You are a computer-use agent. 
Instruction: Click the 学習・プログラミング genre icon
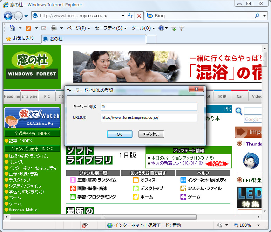pos(73,197)
